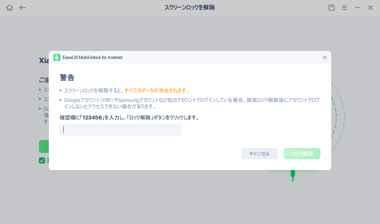The height and width of the screenshot is (224, 380).
Task: Go back using the left arrow icon
Action: coord(23,8)
